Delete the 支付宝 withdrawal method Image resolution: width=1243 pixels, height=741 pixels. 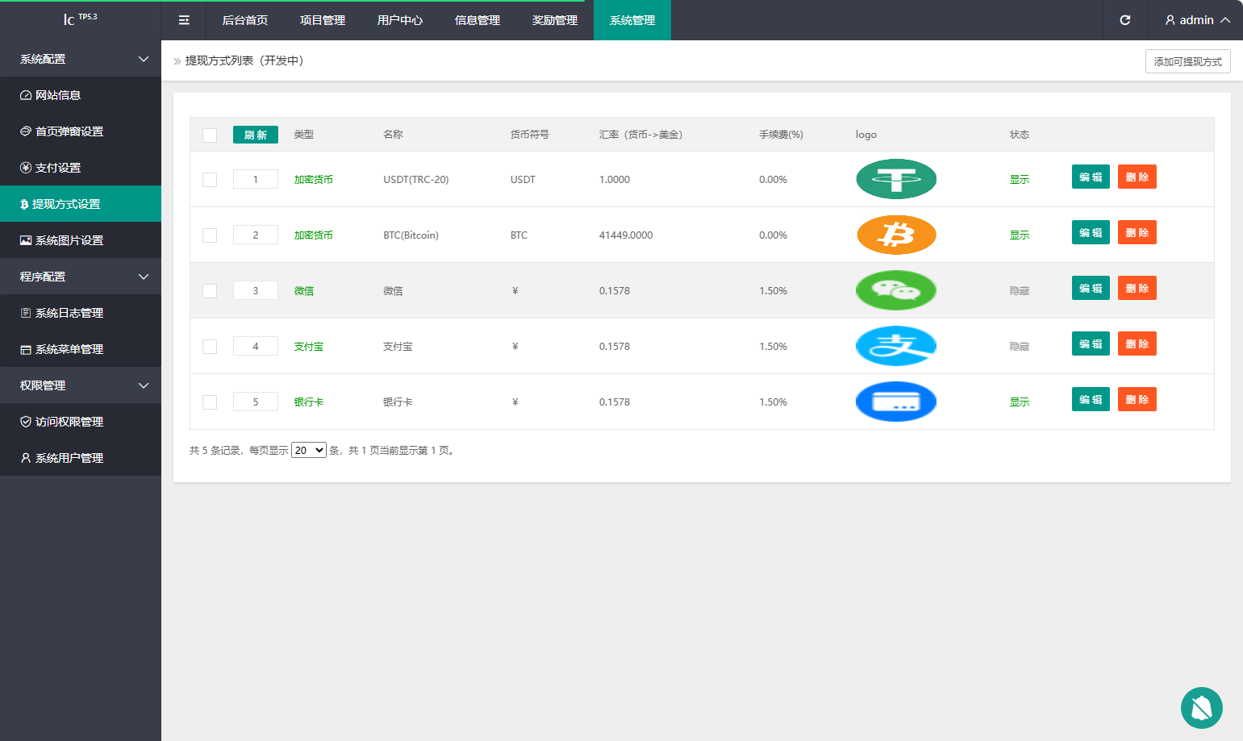click(1137, 343)
